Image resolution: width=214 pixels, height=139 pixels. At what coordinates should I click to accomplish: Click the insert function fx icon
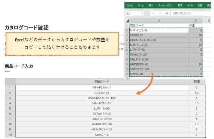click(167, 13)
